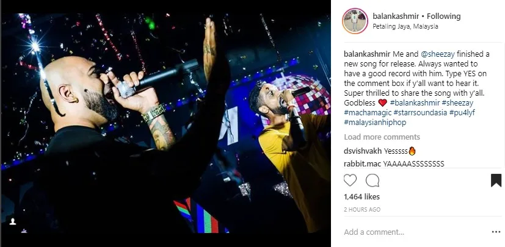Toggle the Following button
The width and height of the screenshot is (505, 247).
444,16
